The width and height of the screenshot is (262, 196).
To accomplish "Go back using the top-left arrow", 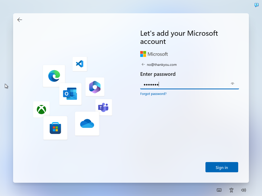I will point(20,20).
